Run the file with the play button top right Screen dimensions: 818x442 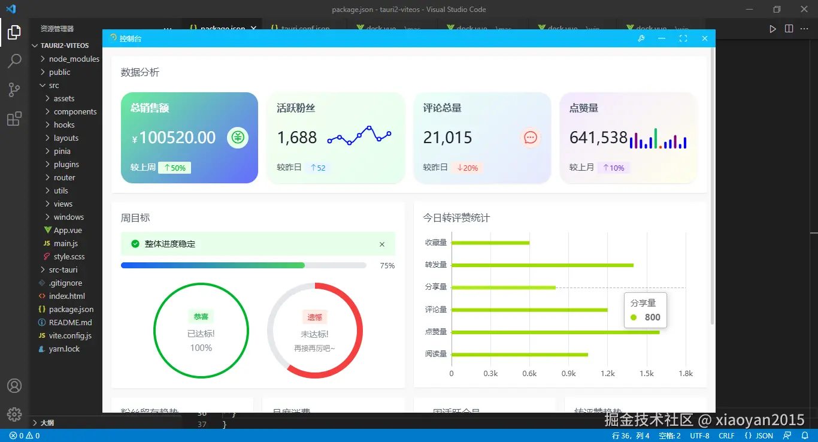click(773, 28)
